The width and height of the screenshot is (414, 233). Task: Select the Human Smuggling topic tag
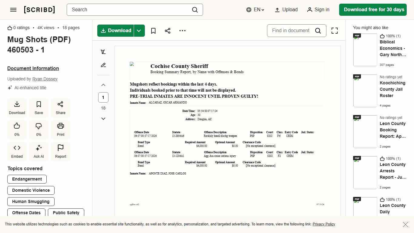pos(31,201)
